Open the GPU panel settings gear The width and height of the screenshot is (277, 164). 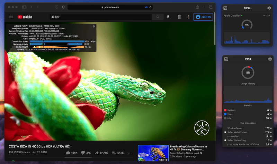[x=269, y=8]
